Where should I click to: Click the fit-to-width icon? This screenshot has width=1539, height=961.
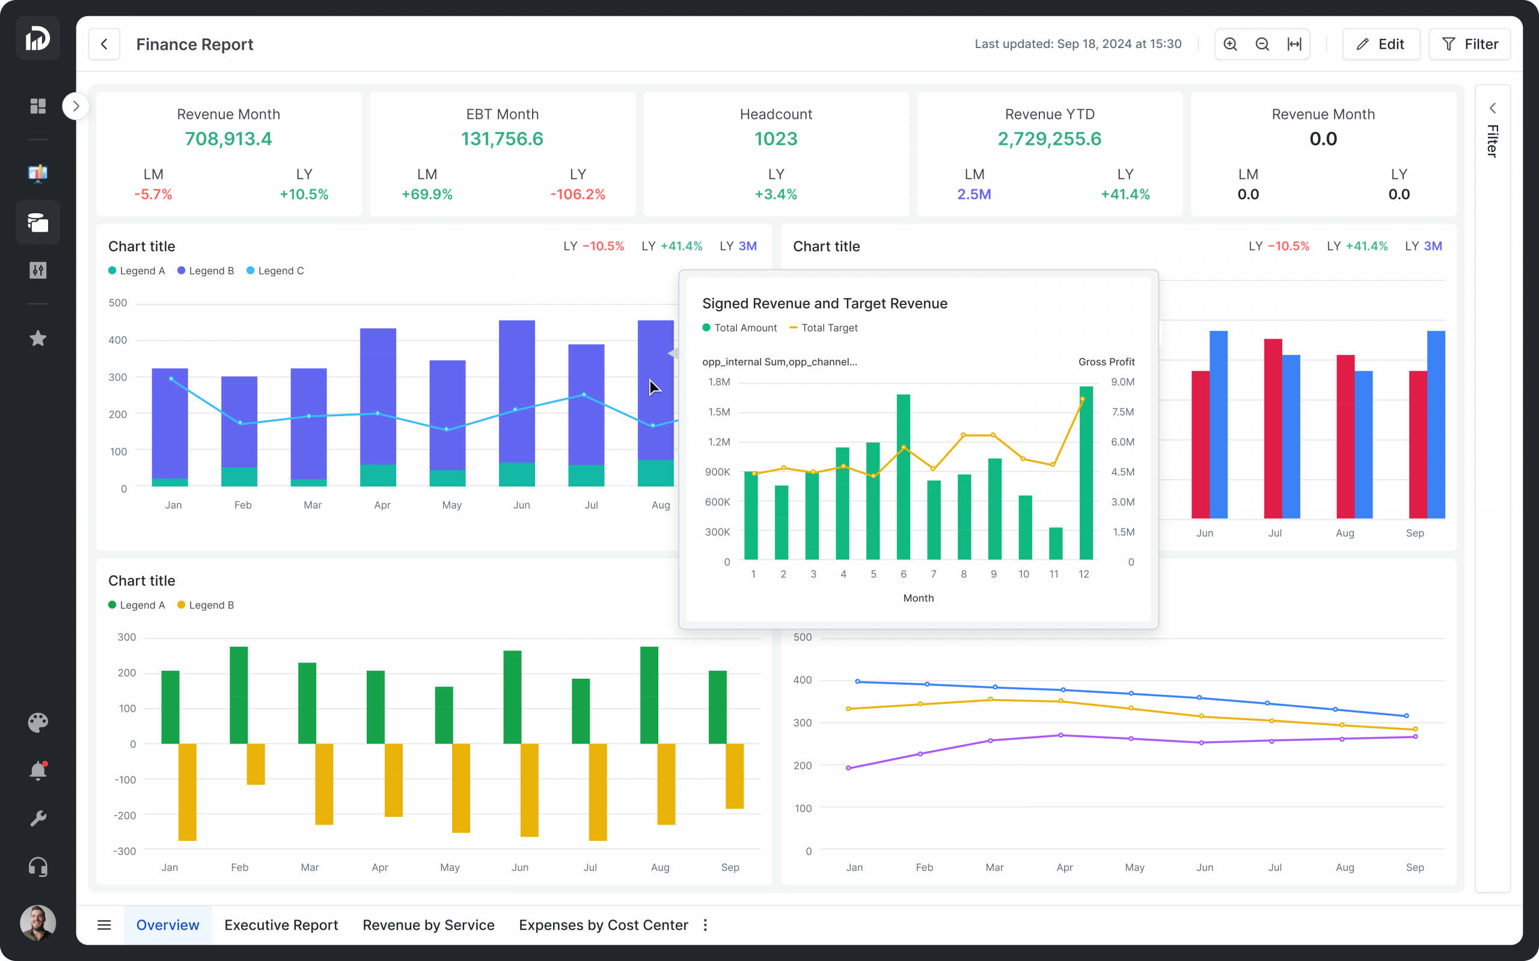click(x=1294, y=44)
